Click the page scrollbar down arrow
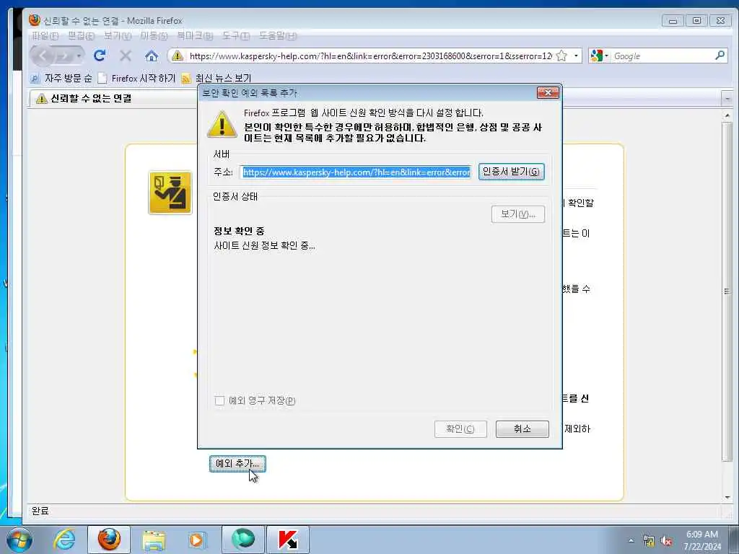 point(727,498)
